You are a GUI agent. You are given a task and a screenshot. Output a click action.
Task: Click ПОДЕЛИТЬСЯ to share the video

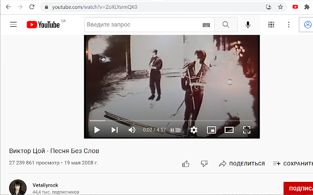[x=242, y=164]
